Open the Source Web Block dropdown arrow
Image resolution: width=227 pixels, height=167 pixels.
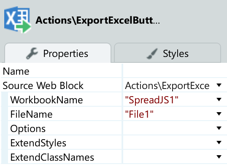tap(219, 85)
